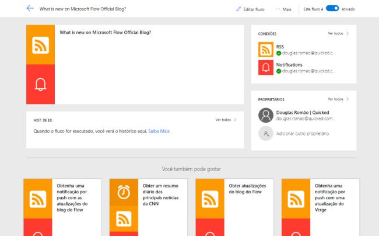Click RSS icon on the CNN summary template
The height and width of the screenshot is (236, 379).
click(x=124, y=219)
